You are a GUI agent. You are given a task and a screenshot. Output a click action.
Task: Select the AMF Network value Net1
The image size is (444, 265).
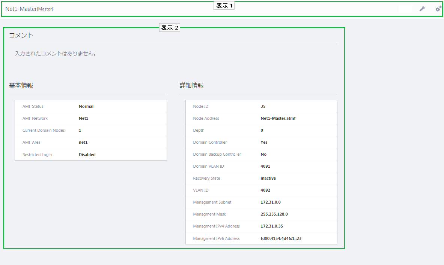[84, 118]
